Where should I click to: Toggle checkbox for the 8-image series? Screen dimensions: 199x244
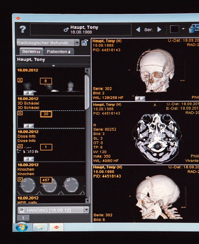20,80
